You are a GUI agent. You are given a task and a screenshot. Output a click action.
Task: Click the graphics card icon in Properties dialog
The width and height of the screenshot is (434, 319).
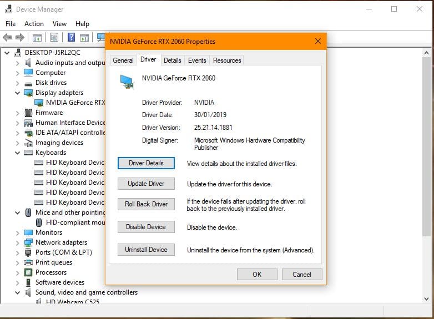[x=127, y=82]
